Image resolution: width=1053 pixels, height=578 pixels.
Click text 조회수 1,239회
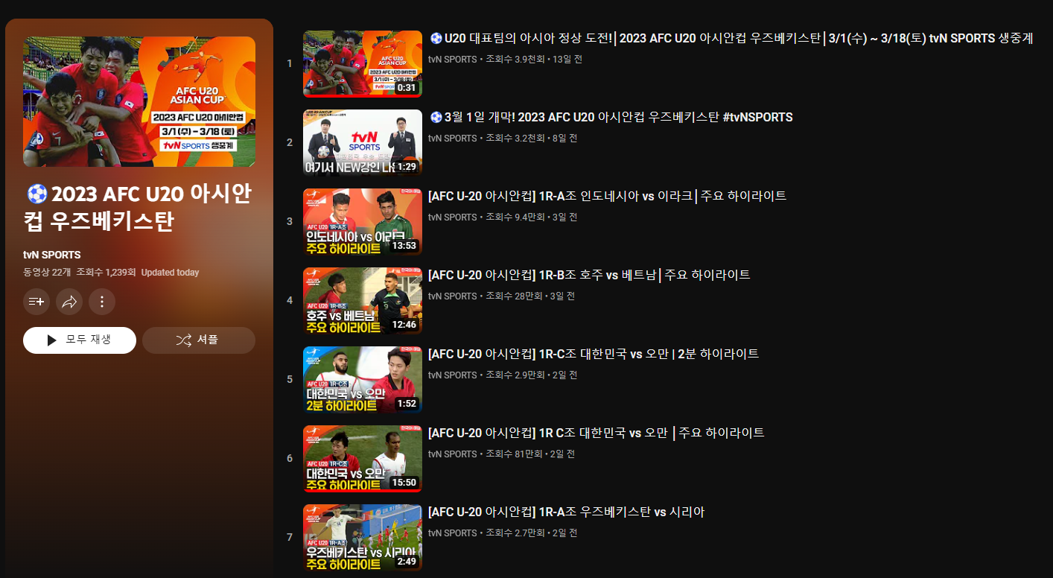click(106, 273)
